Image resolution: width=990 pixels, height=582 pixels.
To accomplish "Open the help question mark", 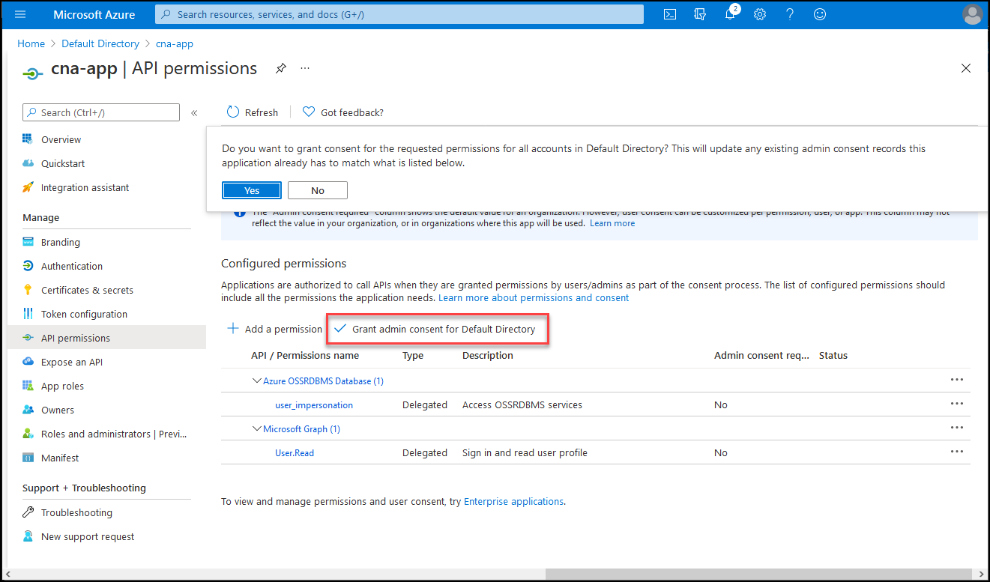I will [790, 14].
